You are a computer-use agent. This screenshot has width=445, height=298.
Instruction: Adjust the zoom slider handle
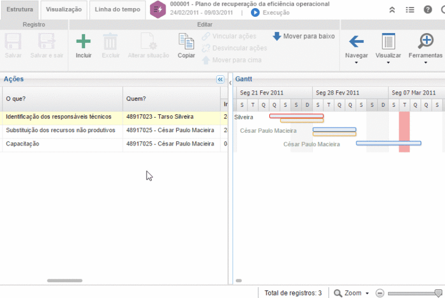point(438,293)
